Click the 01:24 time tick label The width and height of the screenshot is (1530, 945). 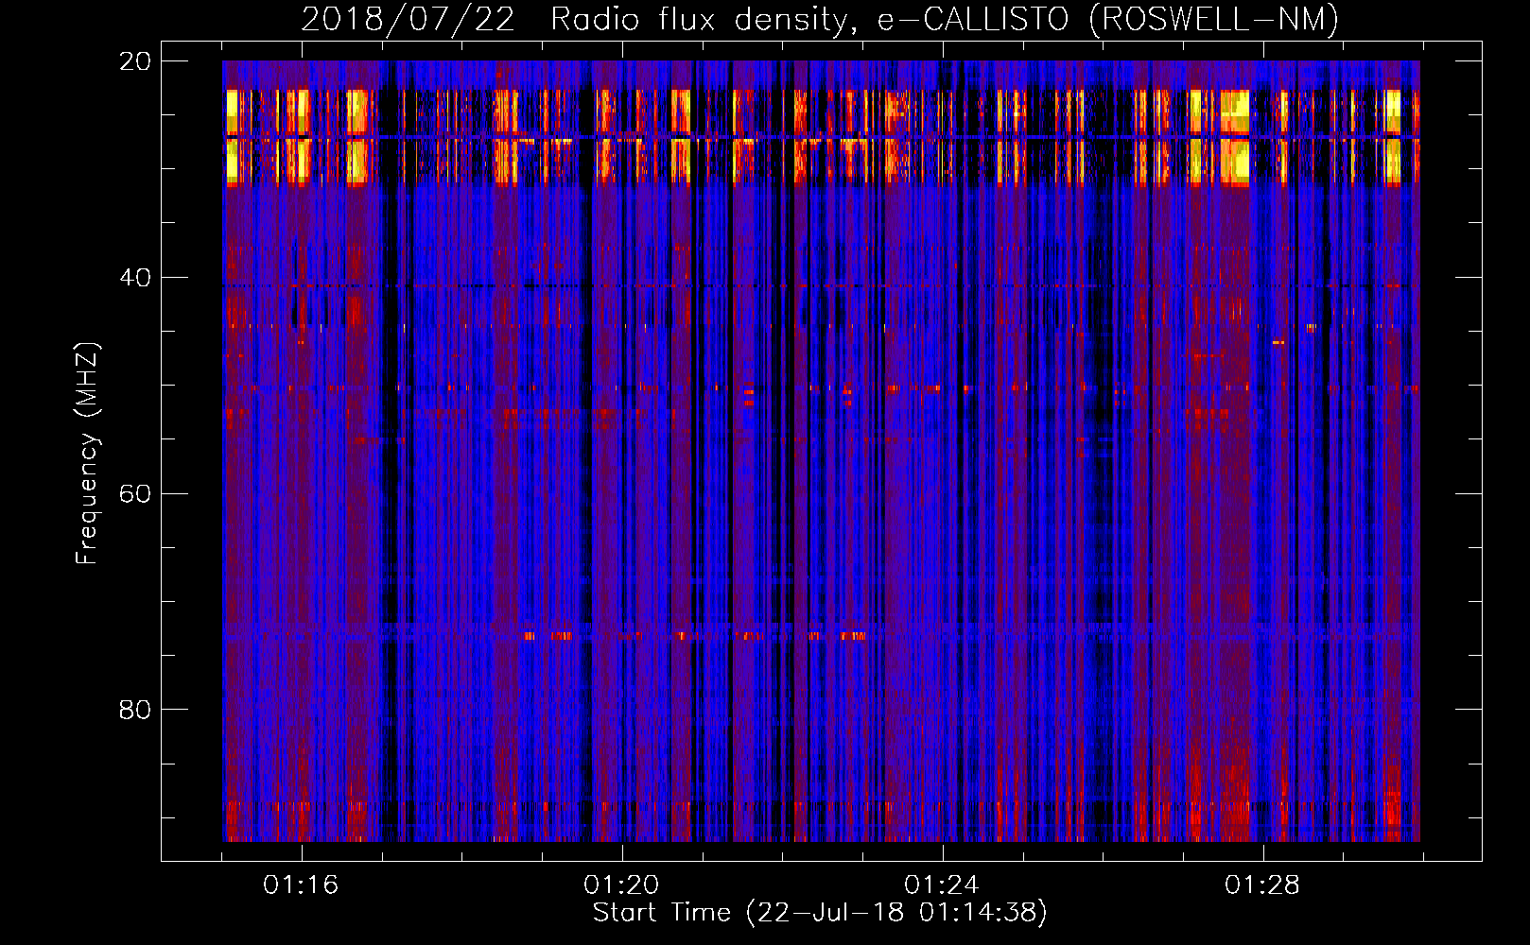[x=942, y=885]
